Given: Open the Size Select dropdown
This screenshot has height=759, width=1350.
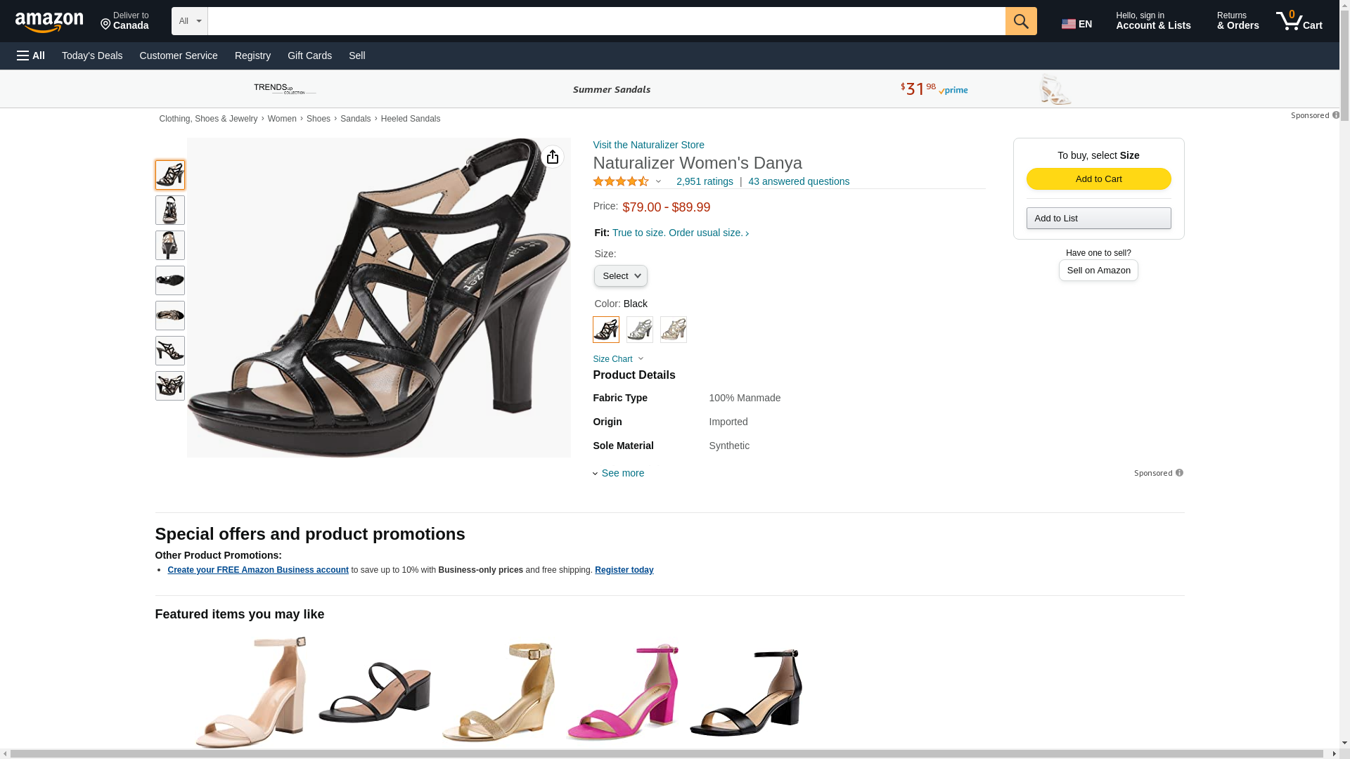Looking at the screenshot, I should pos(621,276).
